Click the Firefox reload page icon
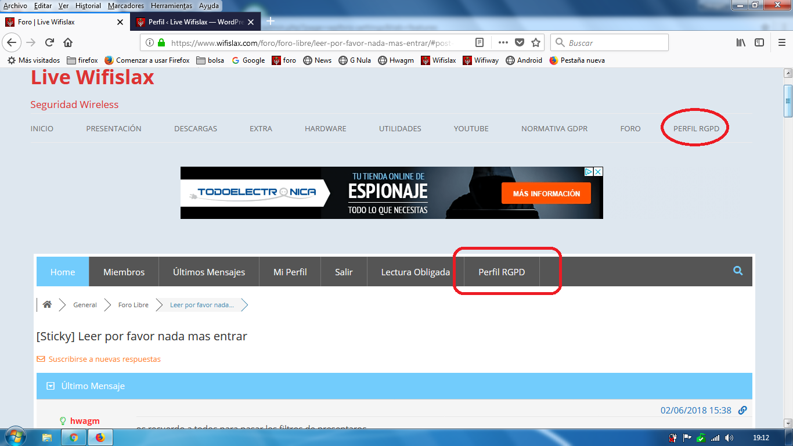The width and height of the screenshot is (793, 446). point(50,42)
